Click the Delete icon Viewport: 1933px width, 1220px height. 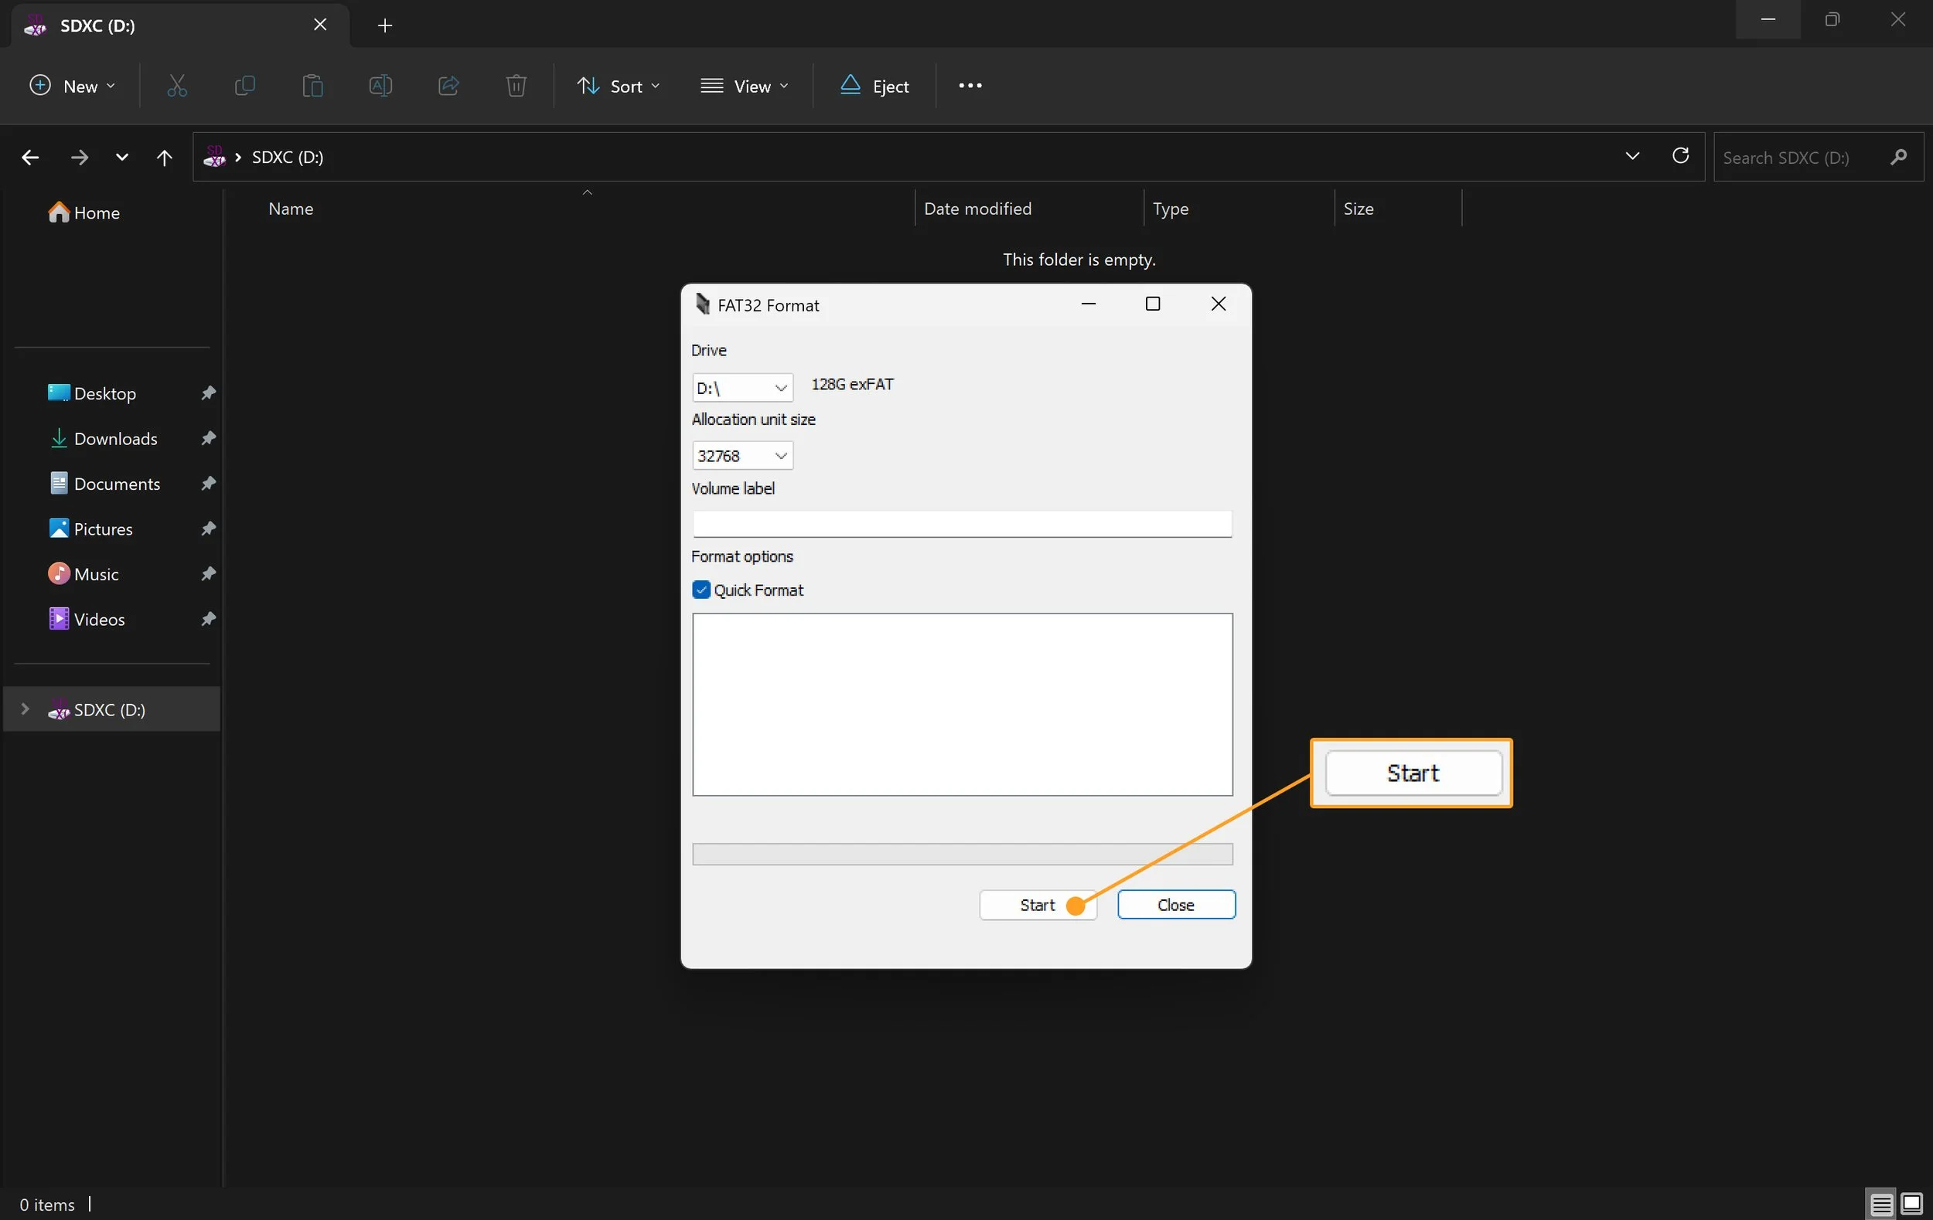[516, 86]
